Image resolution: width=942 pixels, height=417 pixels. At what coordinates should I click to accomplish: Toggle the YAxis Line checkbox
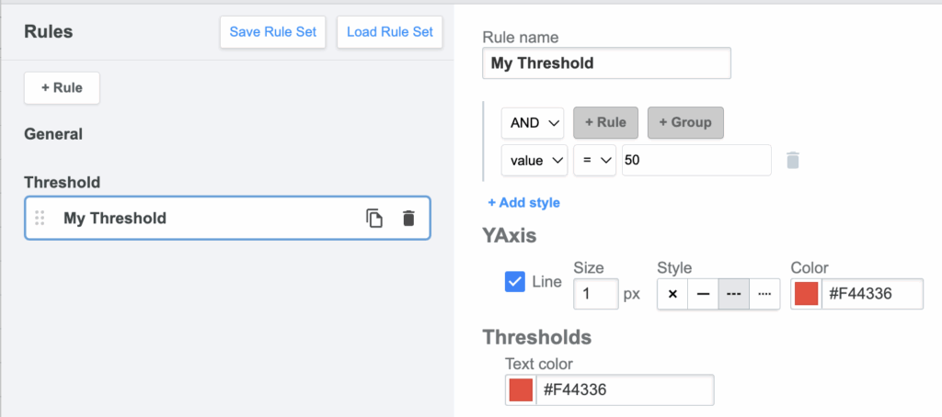pyautogui.click(x=515, y=282)
